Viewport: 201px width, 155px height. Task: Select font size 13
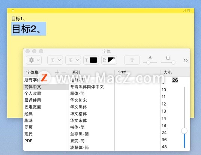(164, 111)
